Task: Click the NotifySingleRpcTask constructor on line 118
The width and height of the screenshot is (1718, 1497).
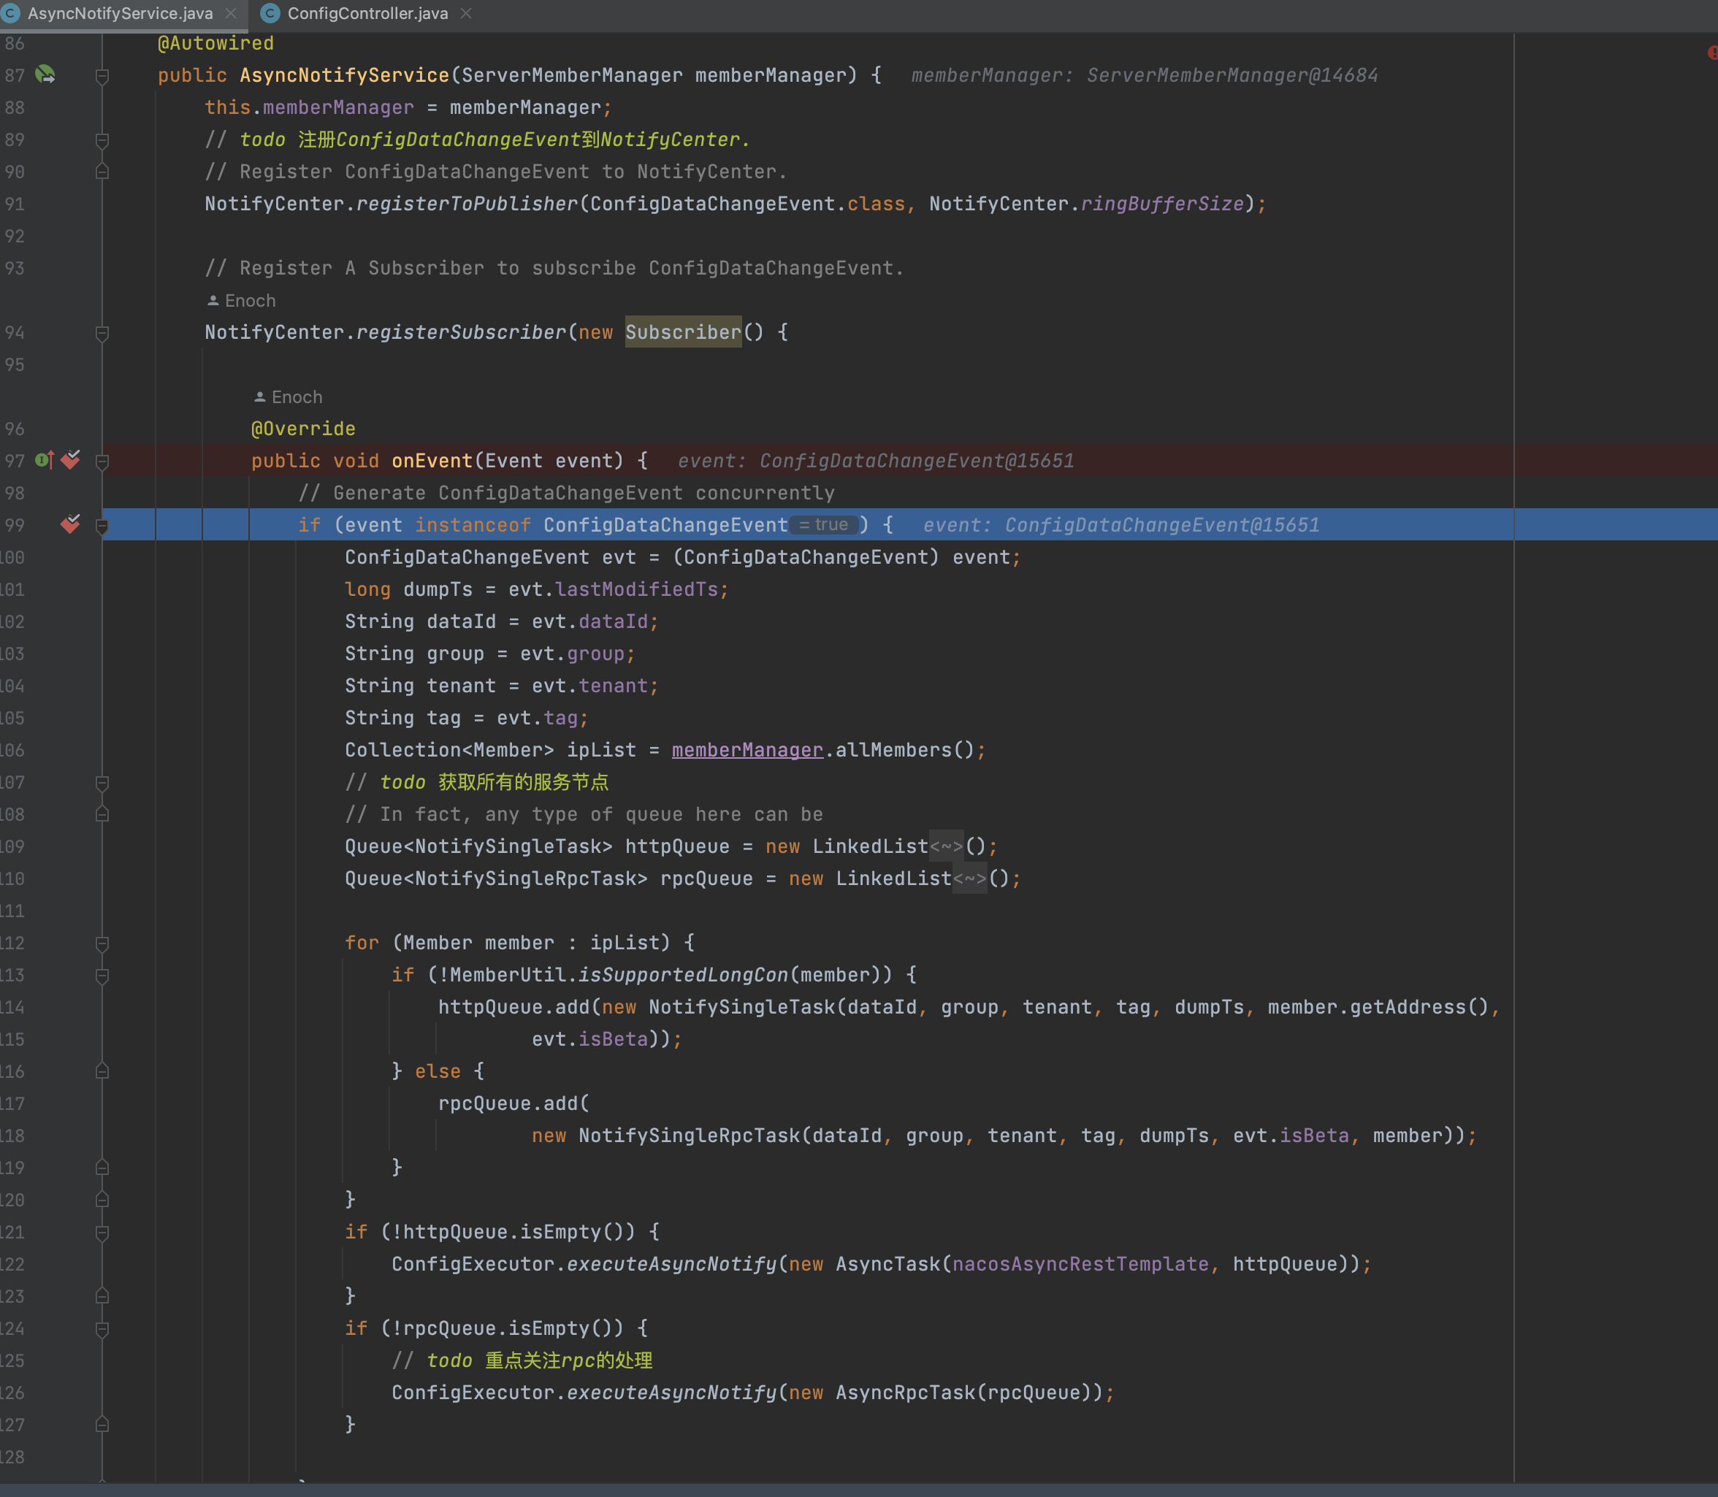Action: pos(689,1136)
